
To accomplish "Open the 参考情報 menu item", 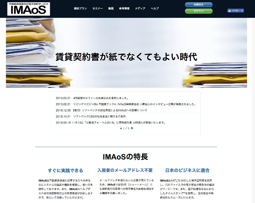I will coord(124,9).
